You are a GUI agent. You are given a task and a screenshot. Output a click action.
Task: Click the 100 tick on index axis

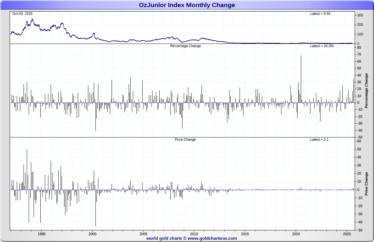coord(360,34)
